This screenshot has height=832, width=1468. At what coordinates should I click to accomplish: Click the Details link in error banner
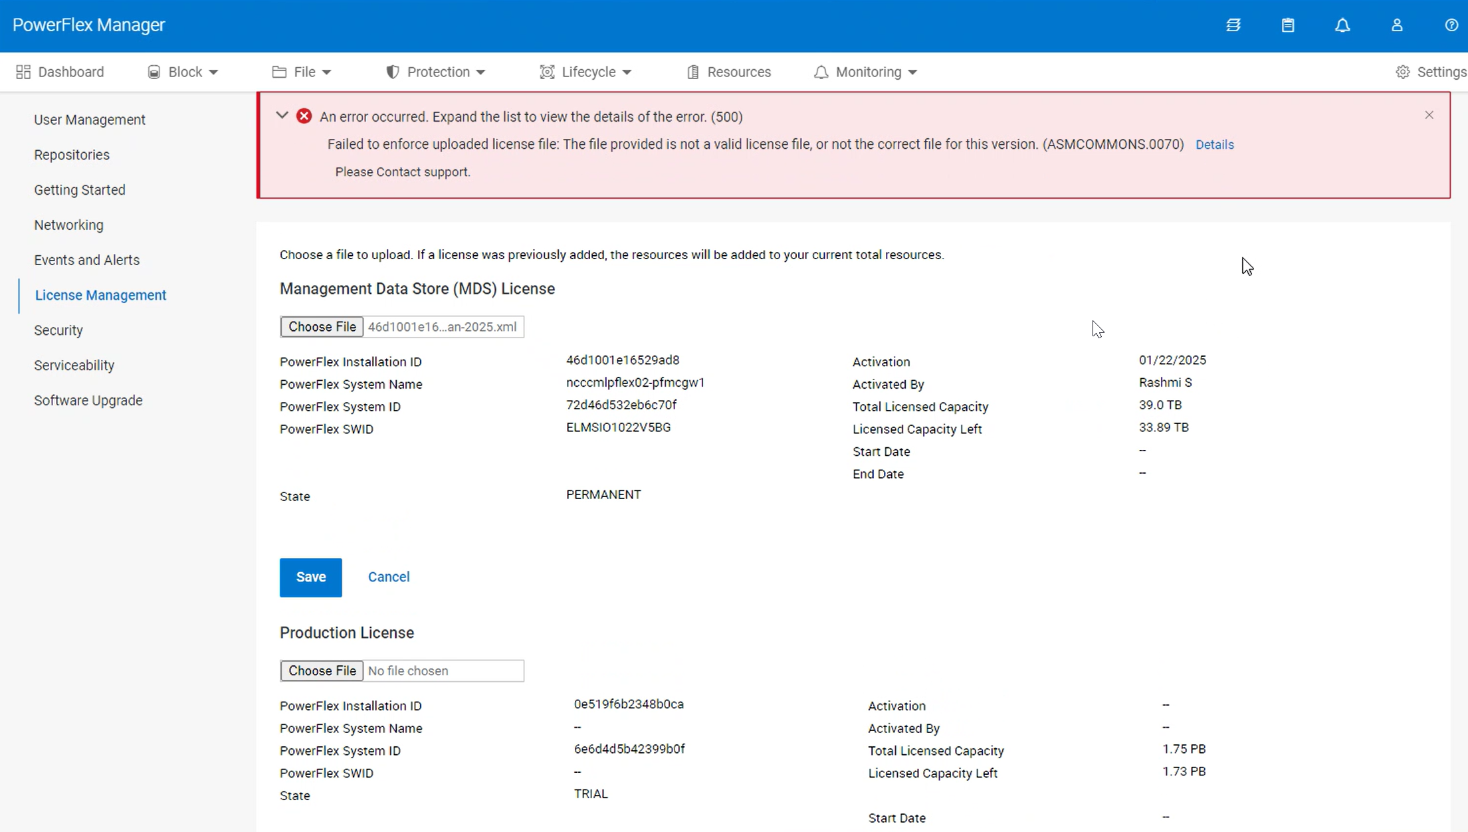(x=1214, y=145)
